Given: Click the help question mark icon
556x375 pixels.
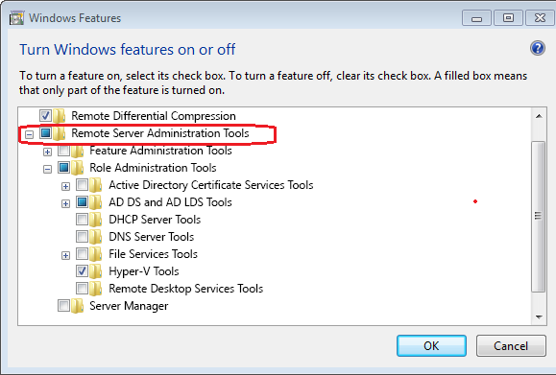Looking at the screenshot, I should [538, 48].
